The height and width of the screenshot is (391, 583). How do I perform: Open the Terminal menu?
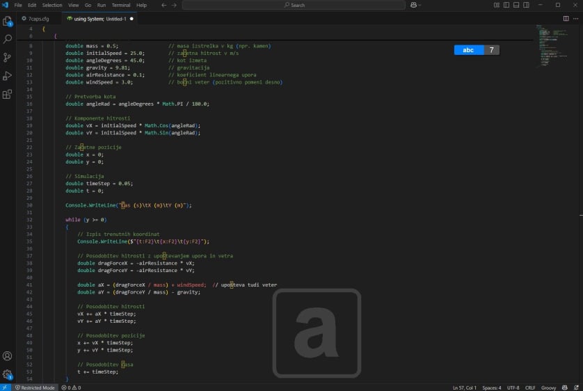click(121, 5)
